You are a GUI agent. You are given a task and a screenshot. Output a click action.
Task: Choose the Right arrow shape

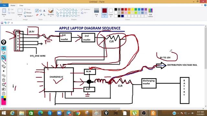click(70, 13)
